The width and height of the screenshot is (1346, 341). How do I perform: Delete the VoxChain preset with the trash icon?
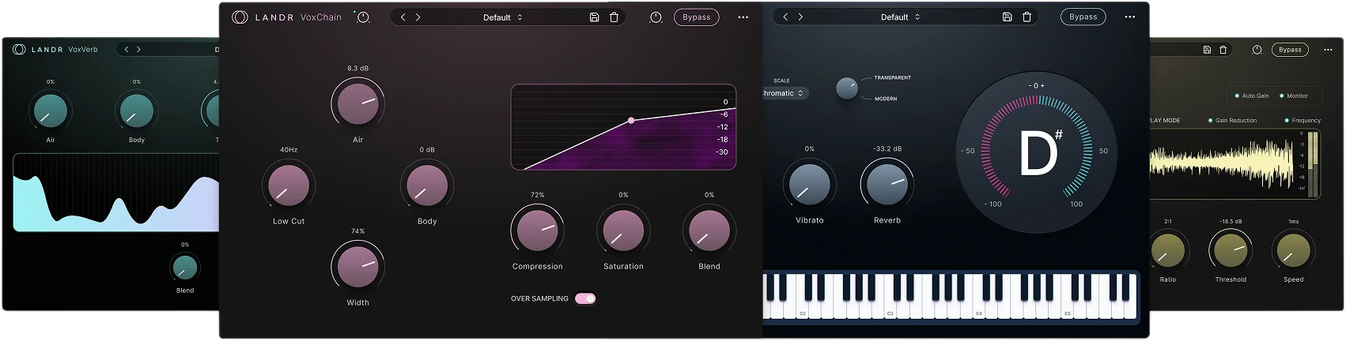pos(614,17)
